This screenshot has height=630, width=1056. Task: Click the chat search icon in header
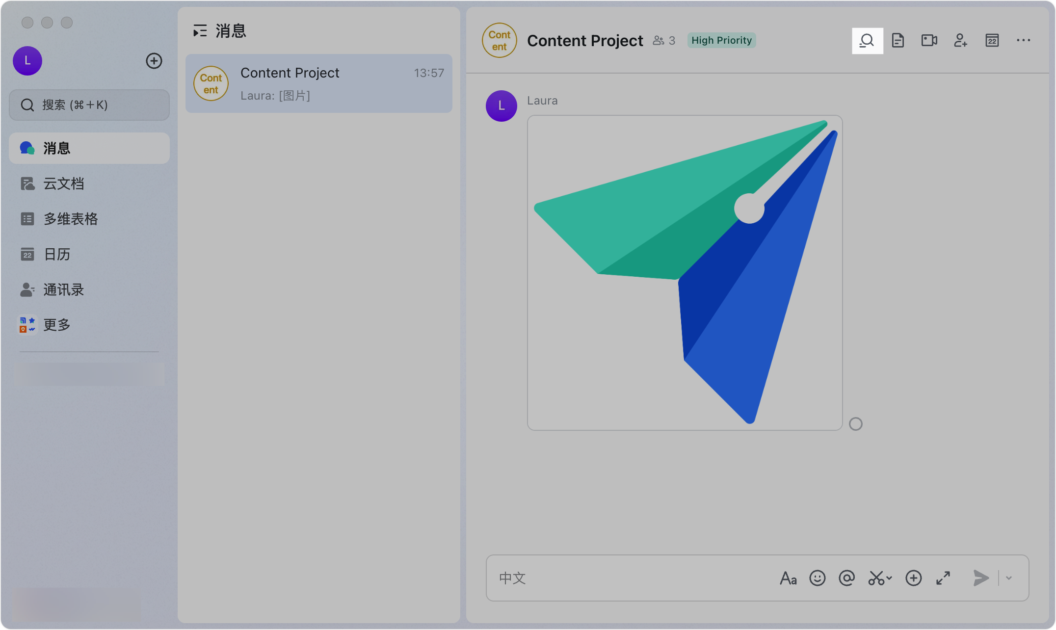pos(867,41)
